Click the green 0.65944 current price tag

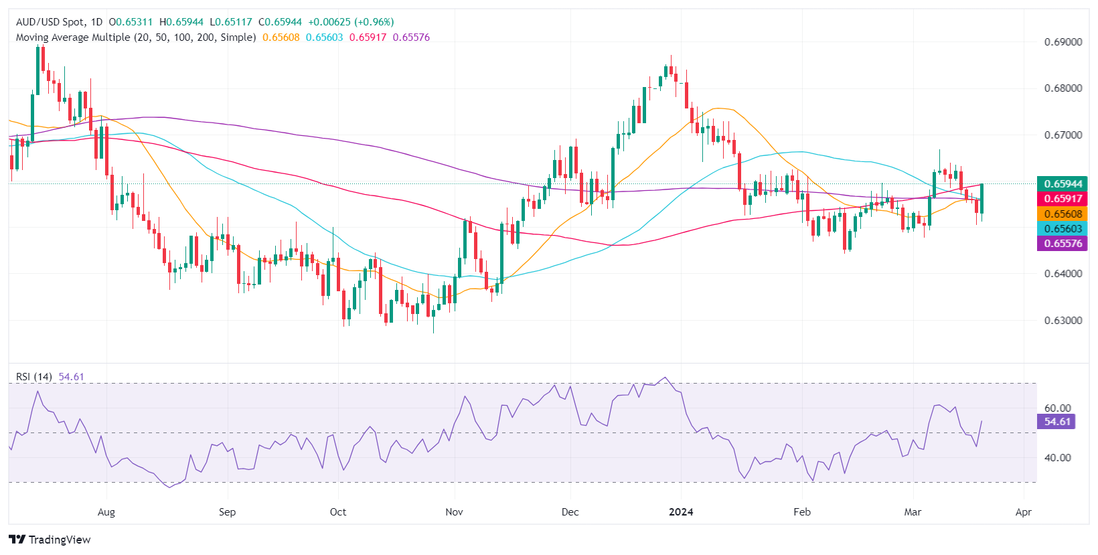(1063, 183)
